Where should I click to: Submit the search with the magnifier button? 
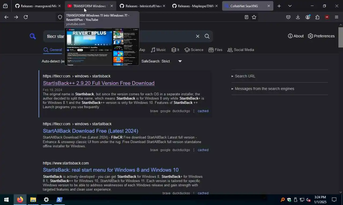pos(207,36)
